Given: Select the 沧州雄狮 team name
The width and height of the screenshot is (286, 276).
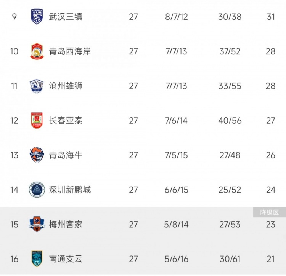Looking at the screenshot, I should [66, 86].
